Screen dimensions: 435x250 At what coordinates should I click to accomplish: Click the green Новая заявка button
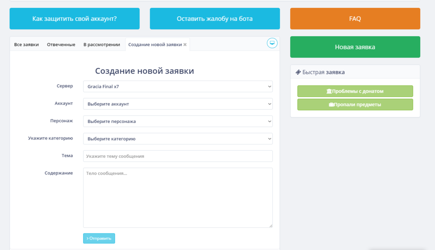click(x=355, y=47)
